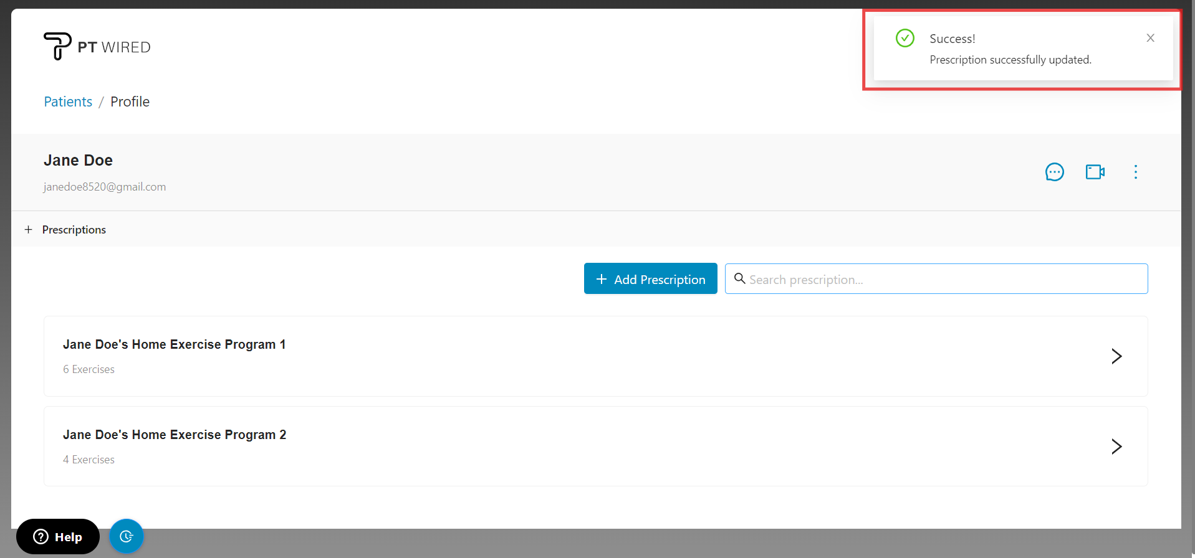1195x558 pixels.
Task: Click the "Prescription successfully updated" message
Action: 1010,60
